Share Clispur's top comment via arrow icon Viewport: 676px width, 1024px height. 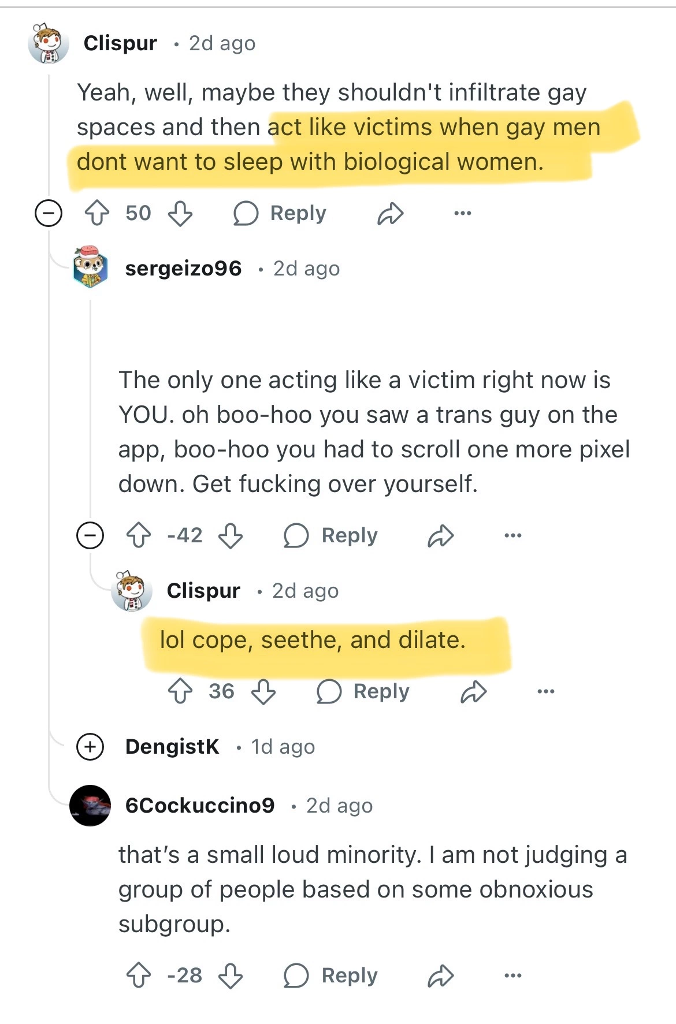point(391,213)
